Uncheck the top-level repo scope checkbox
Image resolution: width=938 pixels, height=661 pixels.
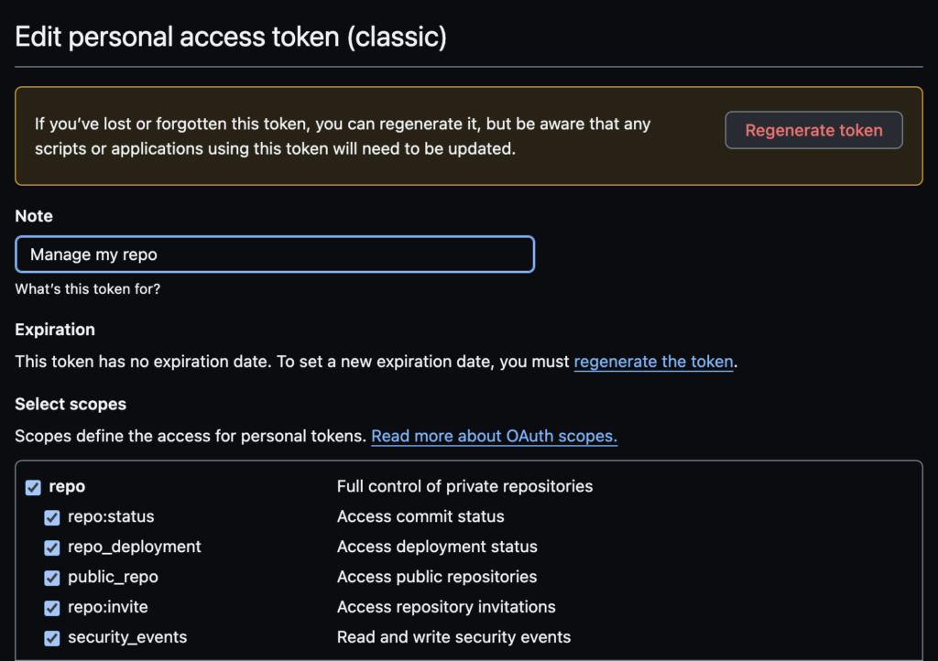pyautogui.click(x=33, y=487)
